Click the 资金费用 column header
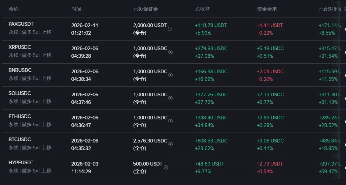The height and width of the screenshot is (185, 346). tap(267, 9)
